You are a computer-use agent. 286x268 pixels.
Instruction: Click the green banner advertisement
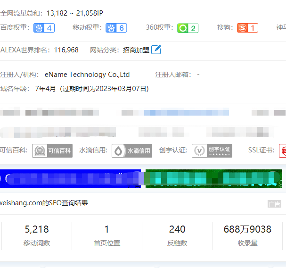(x=214, y=179)
